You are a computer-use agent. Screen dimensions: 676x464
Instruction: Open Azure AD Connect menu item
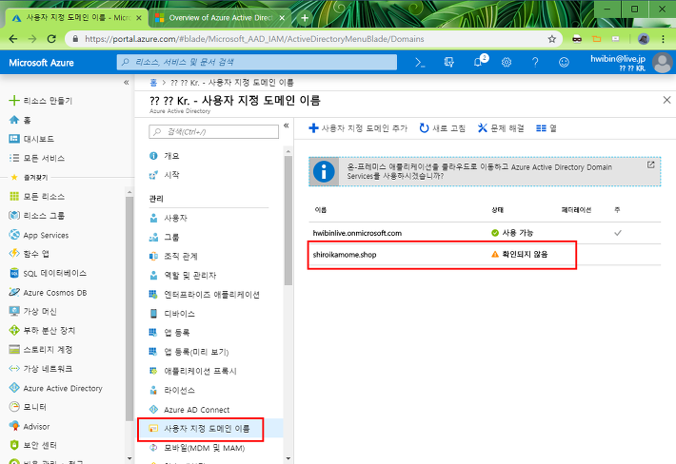pos(189,410)
